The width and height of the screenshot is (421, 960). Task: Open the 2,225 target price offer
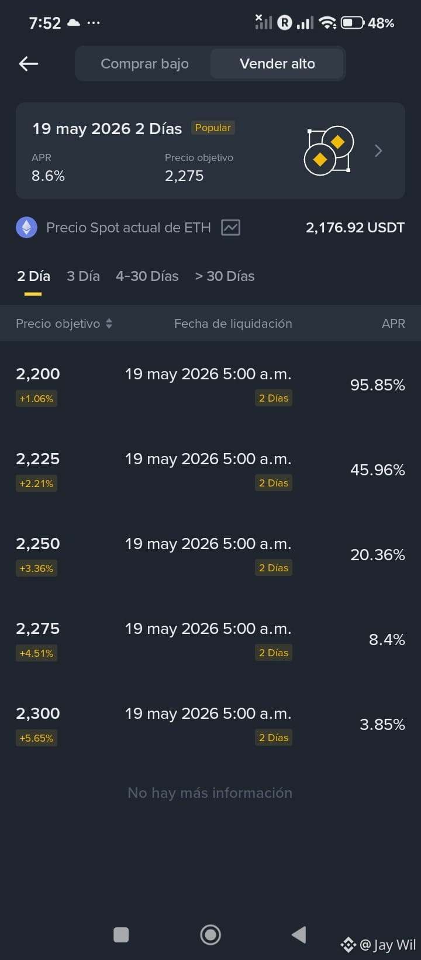click(x=210, y=470)
